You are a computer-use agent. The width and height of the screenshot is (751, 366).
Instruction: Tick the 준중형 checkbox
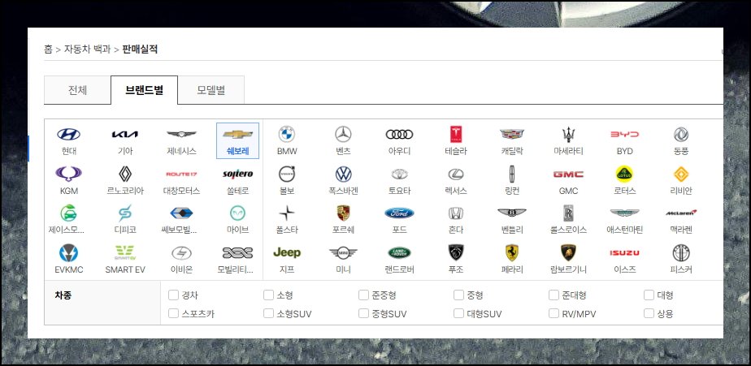363,295
